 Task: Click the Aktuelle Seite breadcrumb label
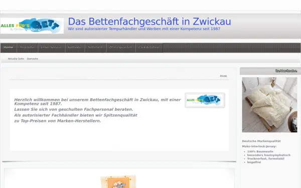pos(16,59)
